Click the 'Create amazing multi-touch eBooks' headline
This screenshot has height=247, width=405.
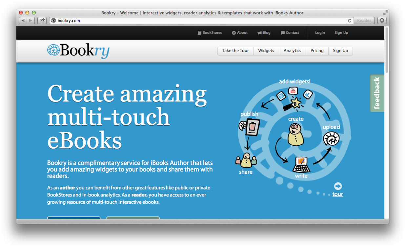127,116
